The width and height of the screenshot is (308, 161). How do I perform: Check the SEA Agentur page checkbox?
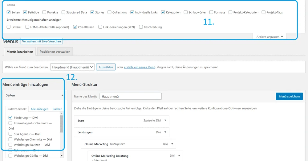point(10,134)
